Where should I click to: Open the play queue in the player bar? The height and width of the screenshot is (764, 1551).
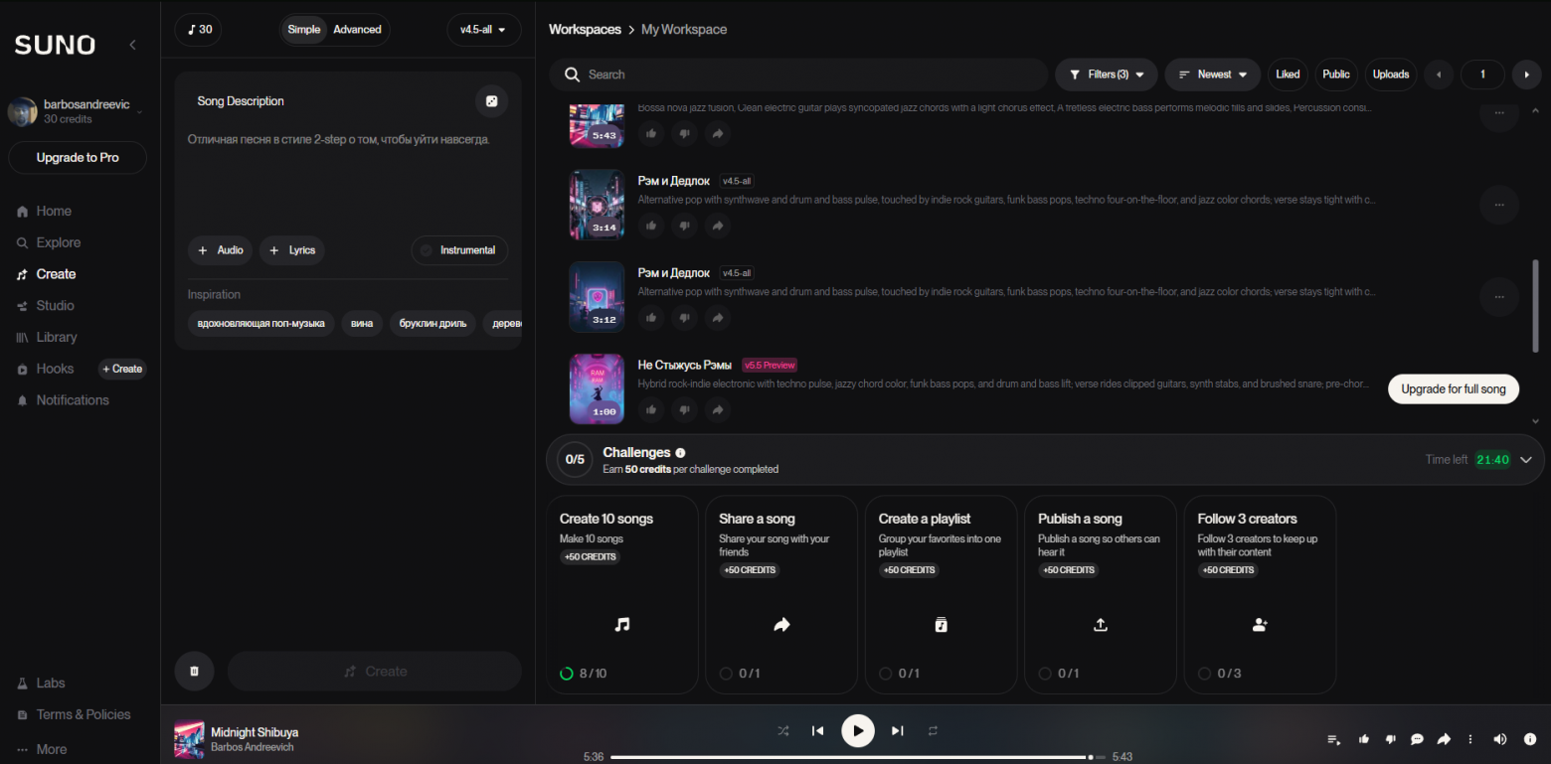click(1334, 739)
